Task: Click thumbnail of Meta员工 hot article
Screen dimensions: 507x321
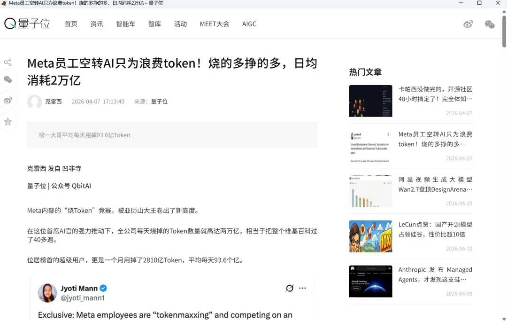Action: click(370, 146)
